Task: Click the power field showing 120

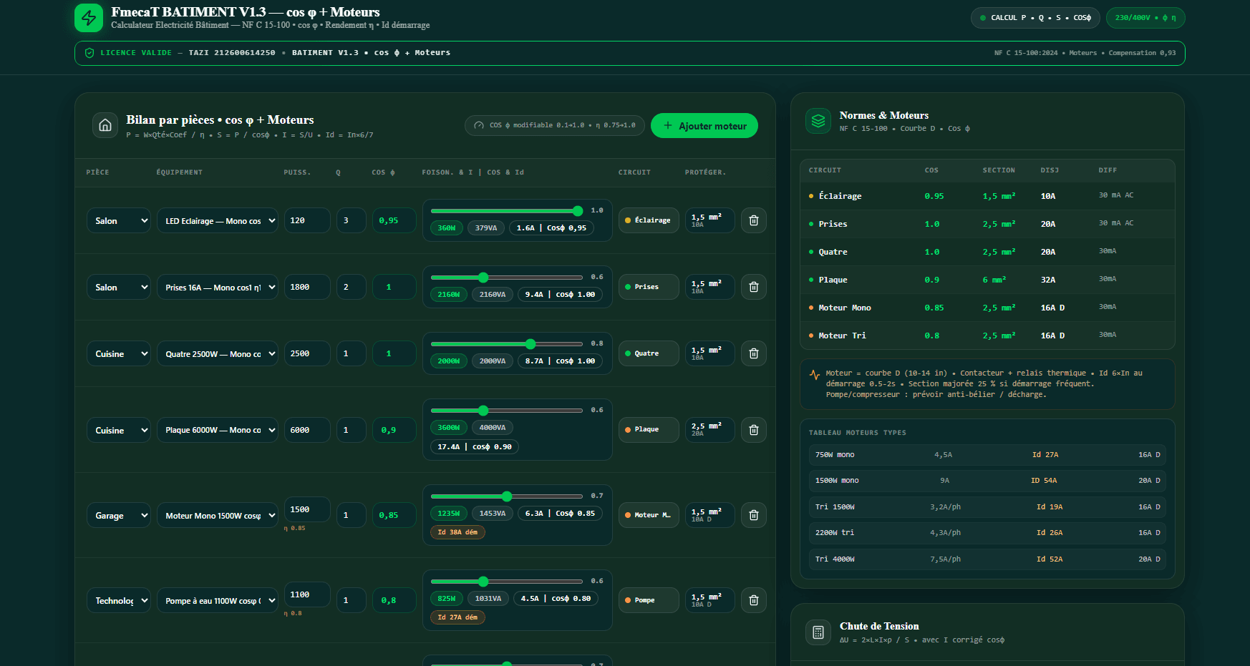Action: coord(307,220)
